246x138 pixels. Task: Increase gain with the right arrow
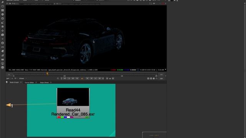pos(13,3)
